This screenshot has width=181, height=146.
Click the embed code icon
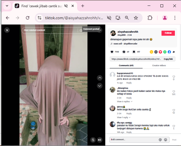click(x=156, y=52)
